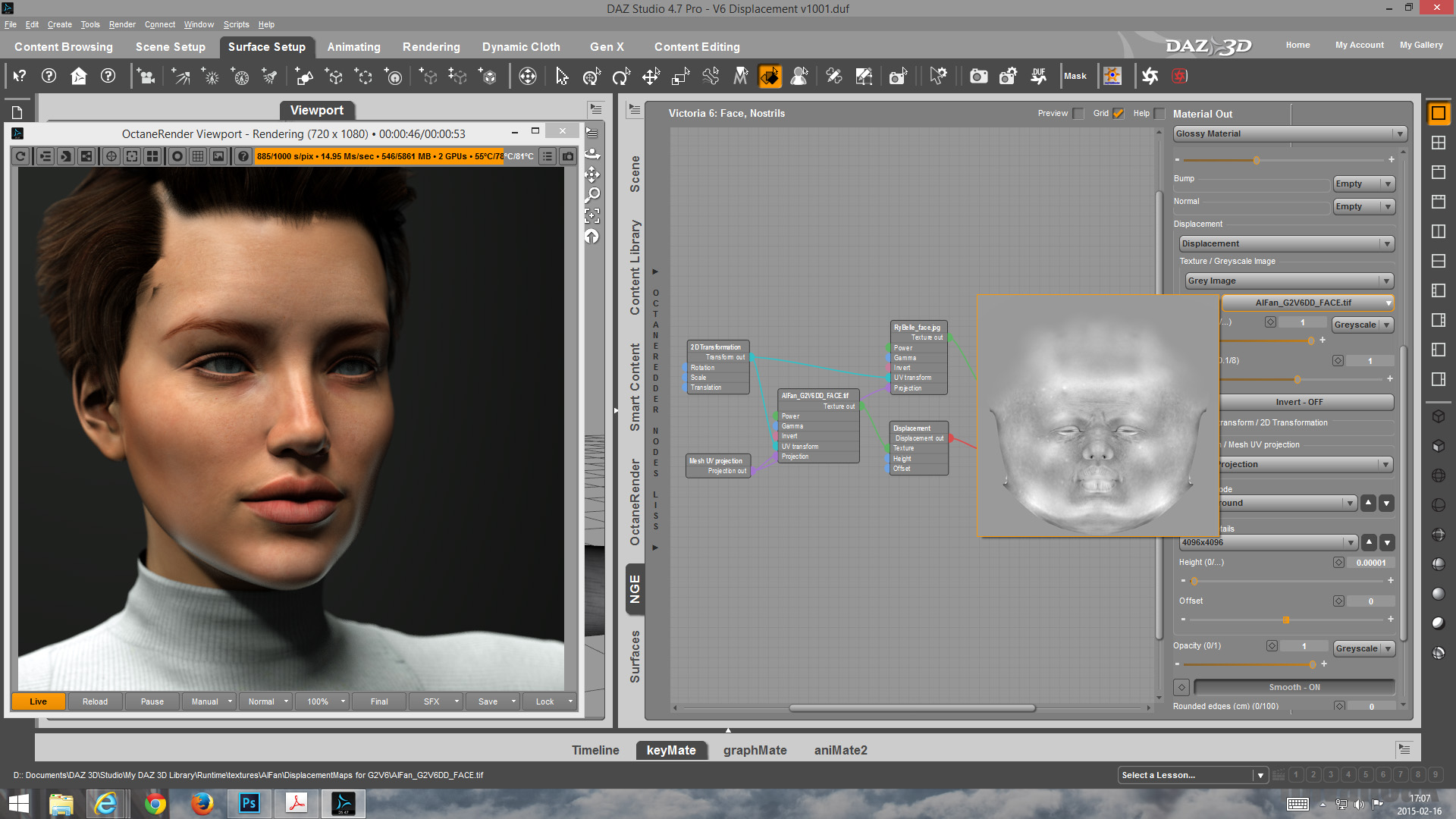The width and height of the screenshot is (1456, 819).
Task: Open the Render menu
Action: coord(121,24)
